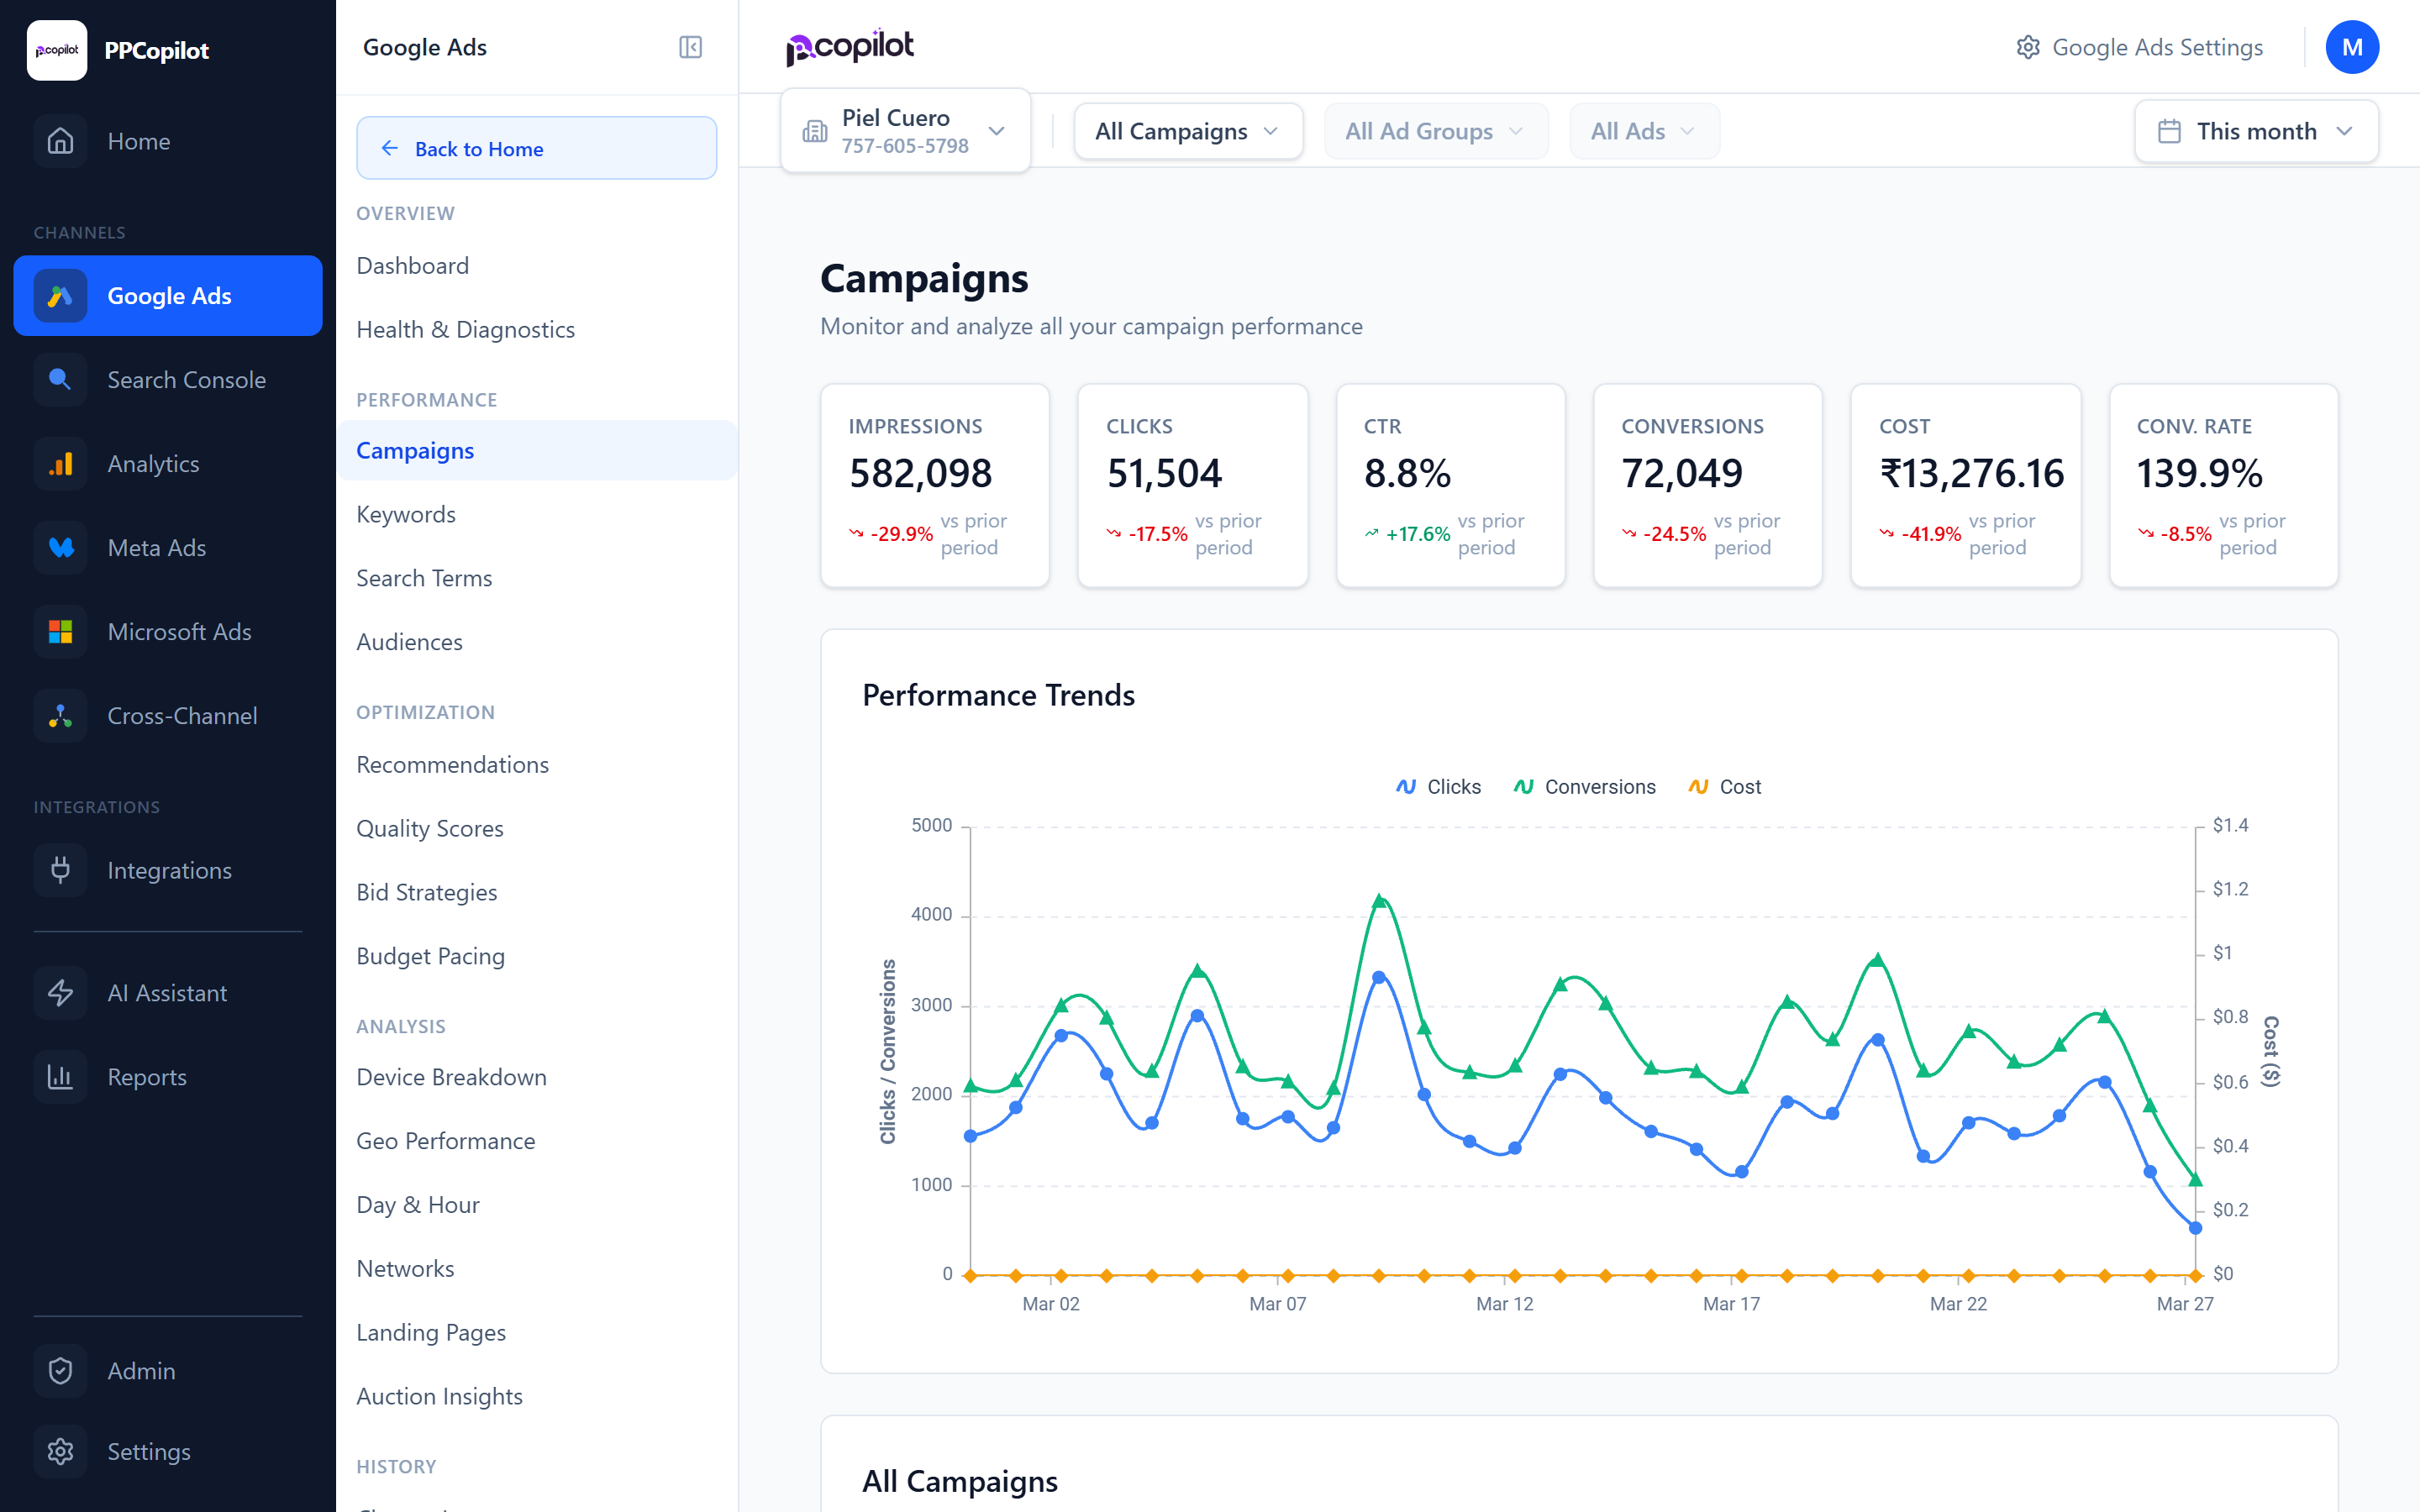Toggle the Conversions series visibility
This screenshot has width=2420, height=1512.
(1583, 786)
